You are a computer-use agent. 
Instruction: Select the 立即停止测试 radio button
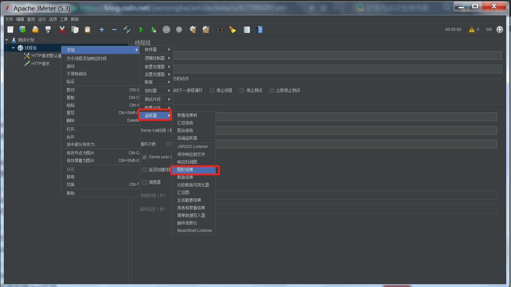272,90
